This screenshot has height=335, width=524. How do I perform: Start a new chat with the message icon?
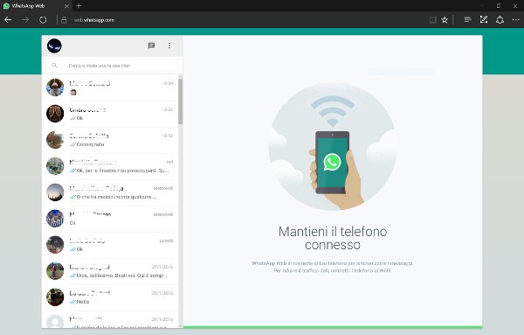[151, 45]
